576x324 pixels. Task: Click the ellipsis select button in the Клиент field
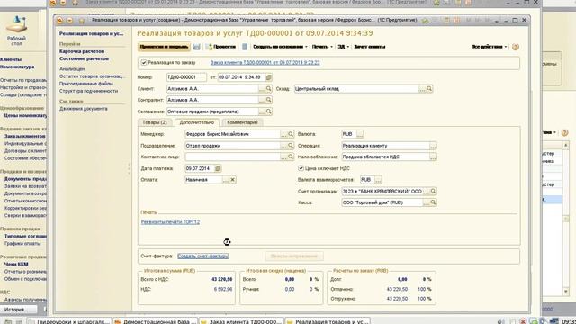tap(262, 89)
